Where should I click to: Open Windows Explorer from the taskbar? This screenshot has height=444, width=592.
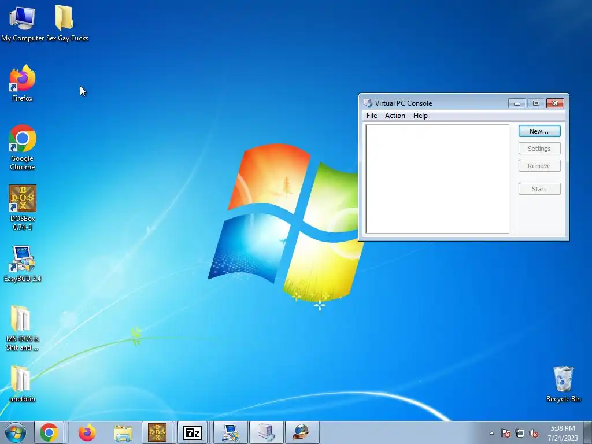pyautogui.click(x=123, y=432)
